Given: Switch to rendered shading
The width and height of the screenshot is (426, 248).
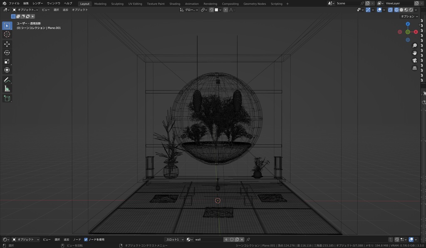Looking at the screenshot, I should [411, 10].
